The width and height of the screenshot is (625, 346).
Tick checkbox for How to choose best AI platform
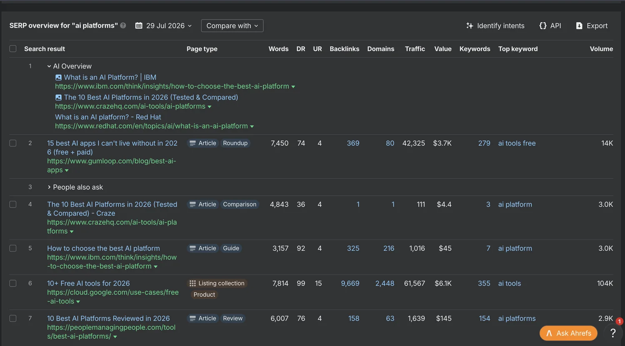tap(13, 248)
